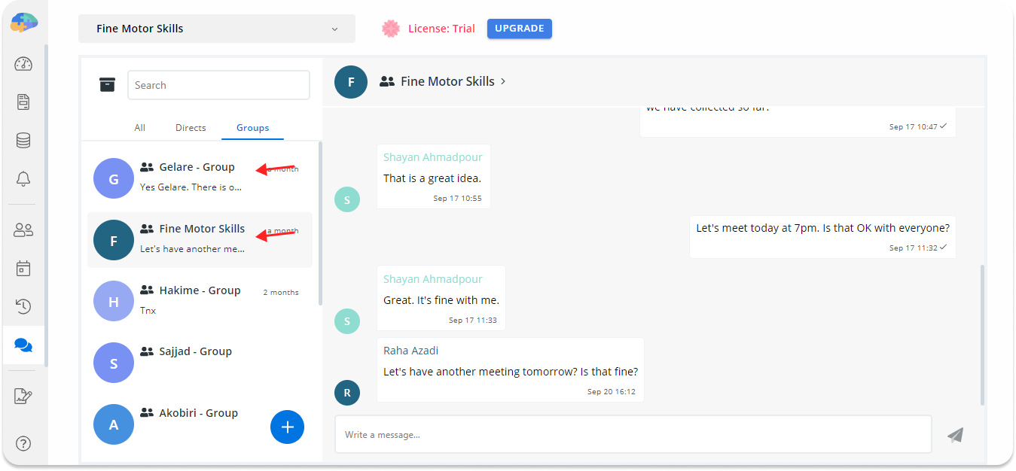Open the Forms signature icon in sidebar
This screenshot has width=1016, height=471.
click(x=23, y=395)
